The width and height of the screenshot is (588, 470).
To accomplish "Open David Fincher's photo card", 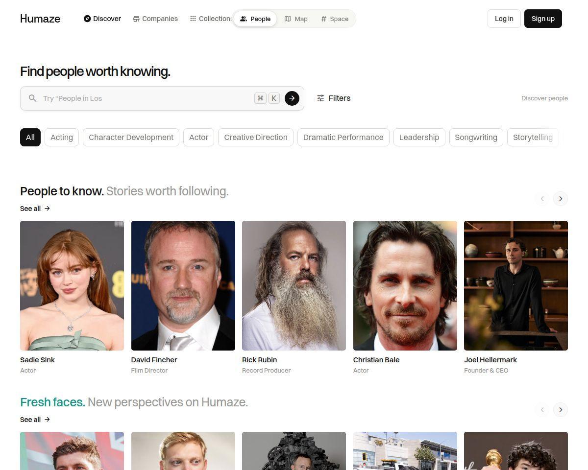I will (x=183, y=285).
